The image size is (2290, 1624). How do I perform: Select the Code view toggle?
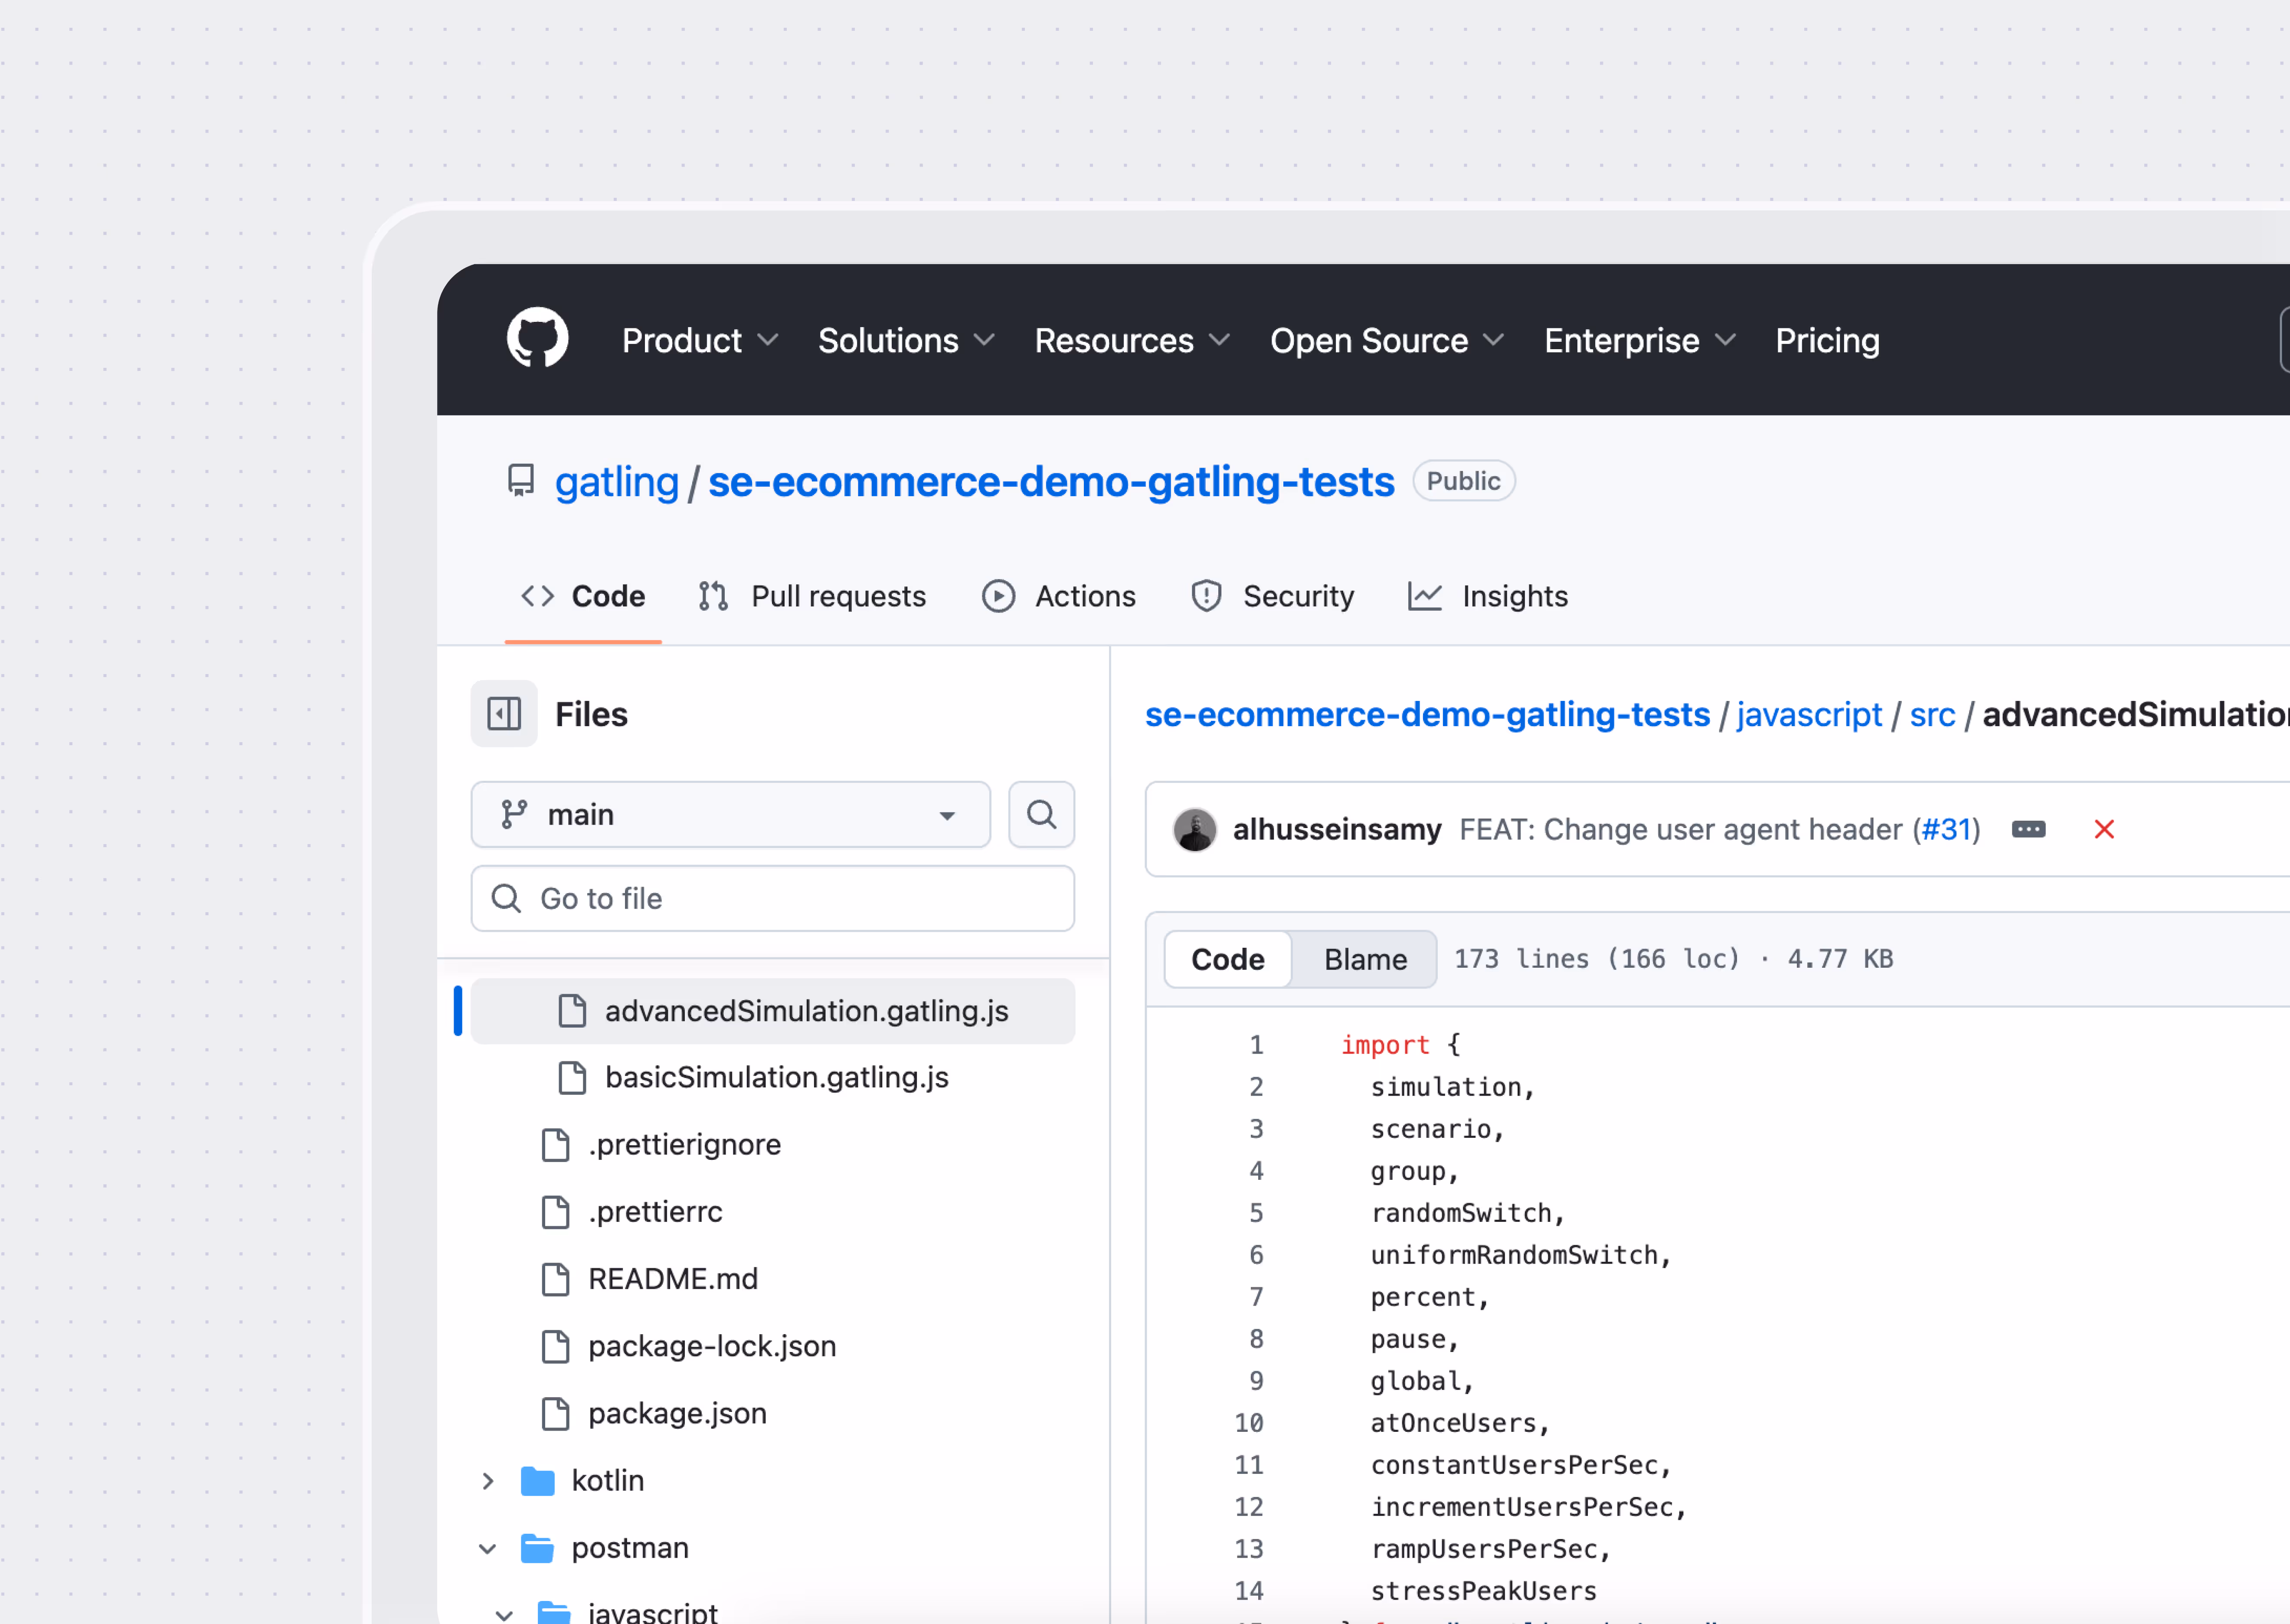point(1227,960)
